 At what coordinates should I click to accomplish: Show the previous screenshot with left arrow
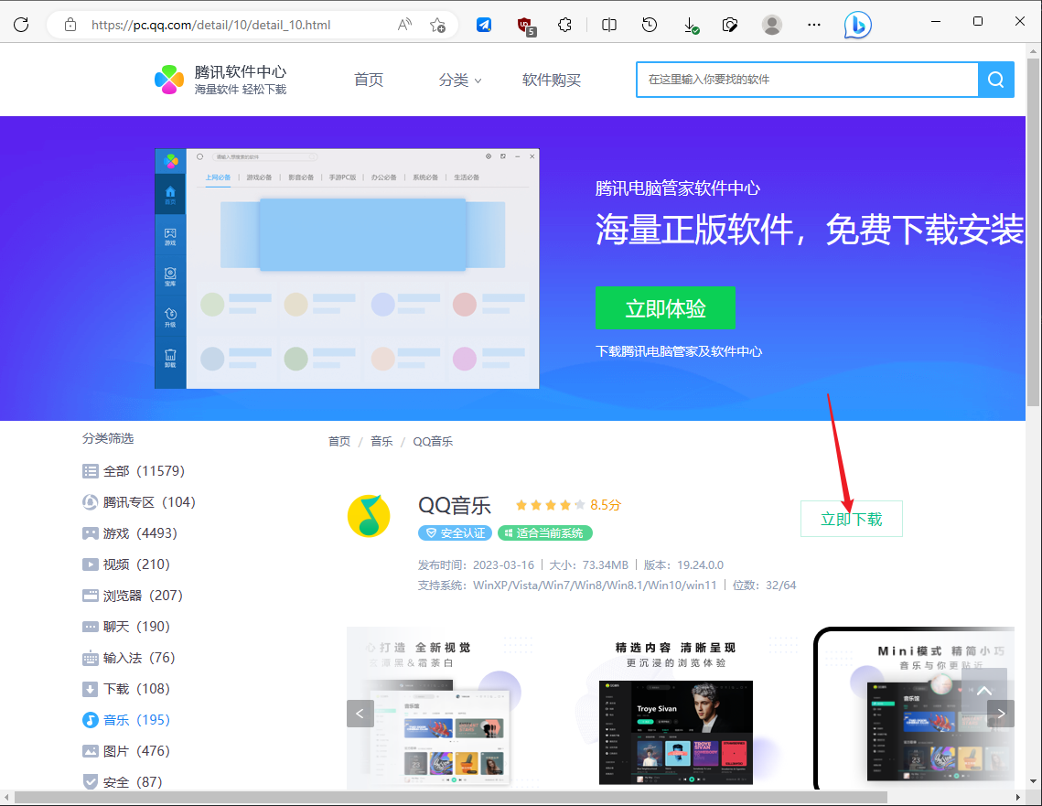click(x=360, y=714)
